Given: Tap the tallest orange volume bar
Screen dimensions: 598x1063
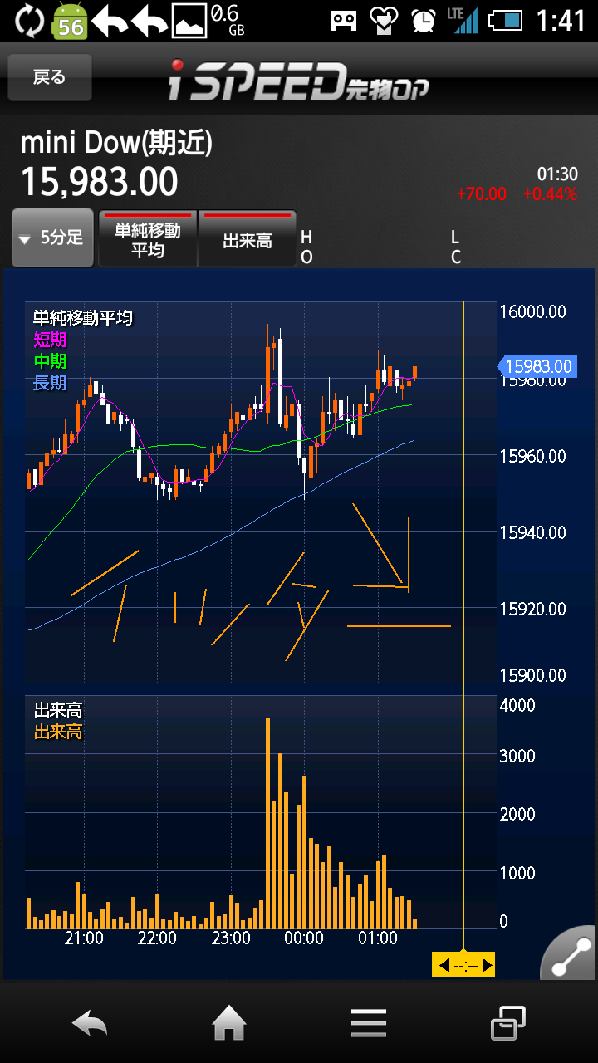Looking at the screenshot, I should [267, 822].
